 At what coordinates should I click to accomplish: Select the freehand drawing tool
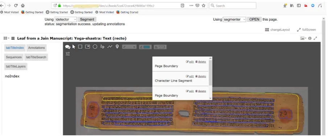click(102, 47)
